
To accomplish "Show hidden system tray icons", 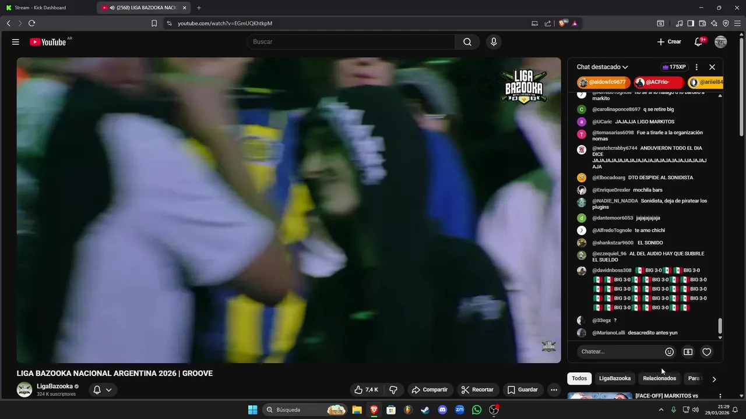I will [x=661, y=410].
